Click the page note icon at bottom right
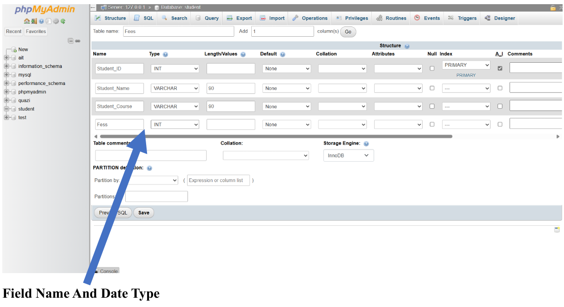This screenshot has width=564, height=307. [557, 229]
